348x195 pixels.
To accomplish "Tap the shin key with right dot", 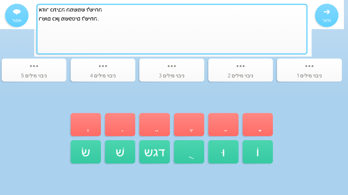I will click(x=120, y=152).
